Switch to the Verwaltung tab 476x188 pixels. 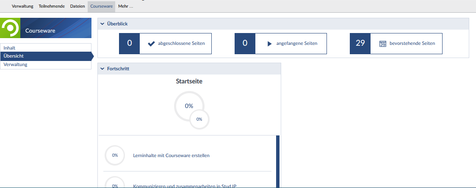[x=22, y=6]
